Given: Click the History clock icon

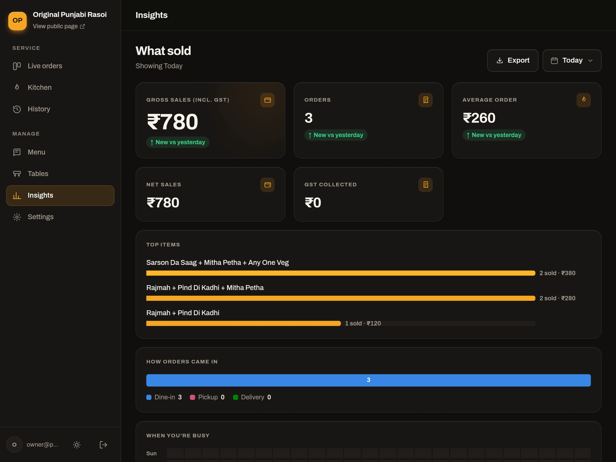Looking at the screenshot, I should pyautogui.click(x=17, y=109).
